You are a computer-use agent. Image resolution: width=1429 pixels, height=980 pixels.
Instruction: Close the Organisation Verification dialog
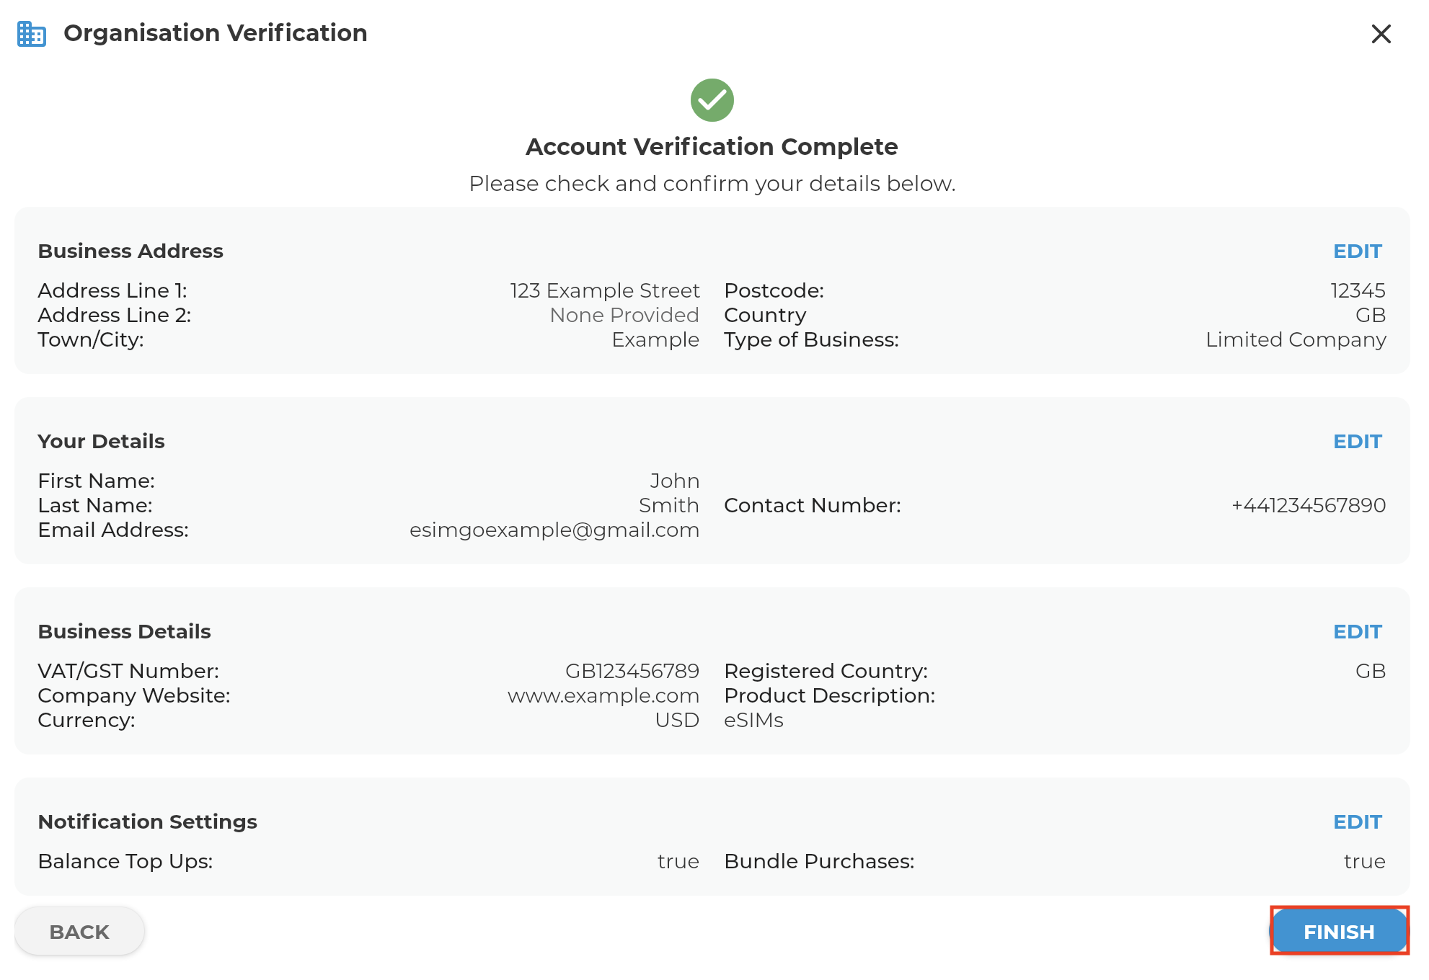click(x=1381, y=34)
